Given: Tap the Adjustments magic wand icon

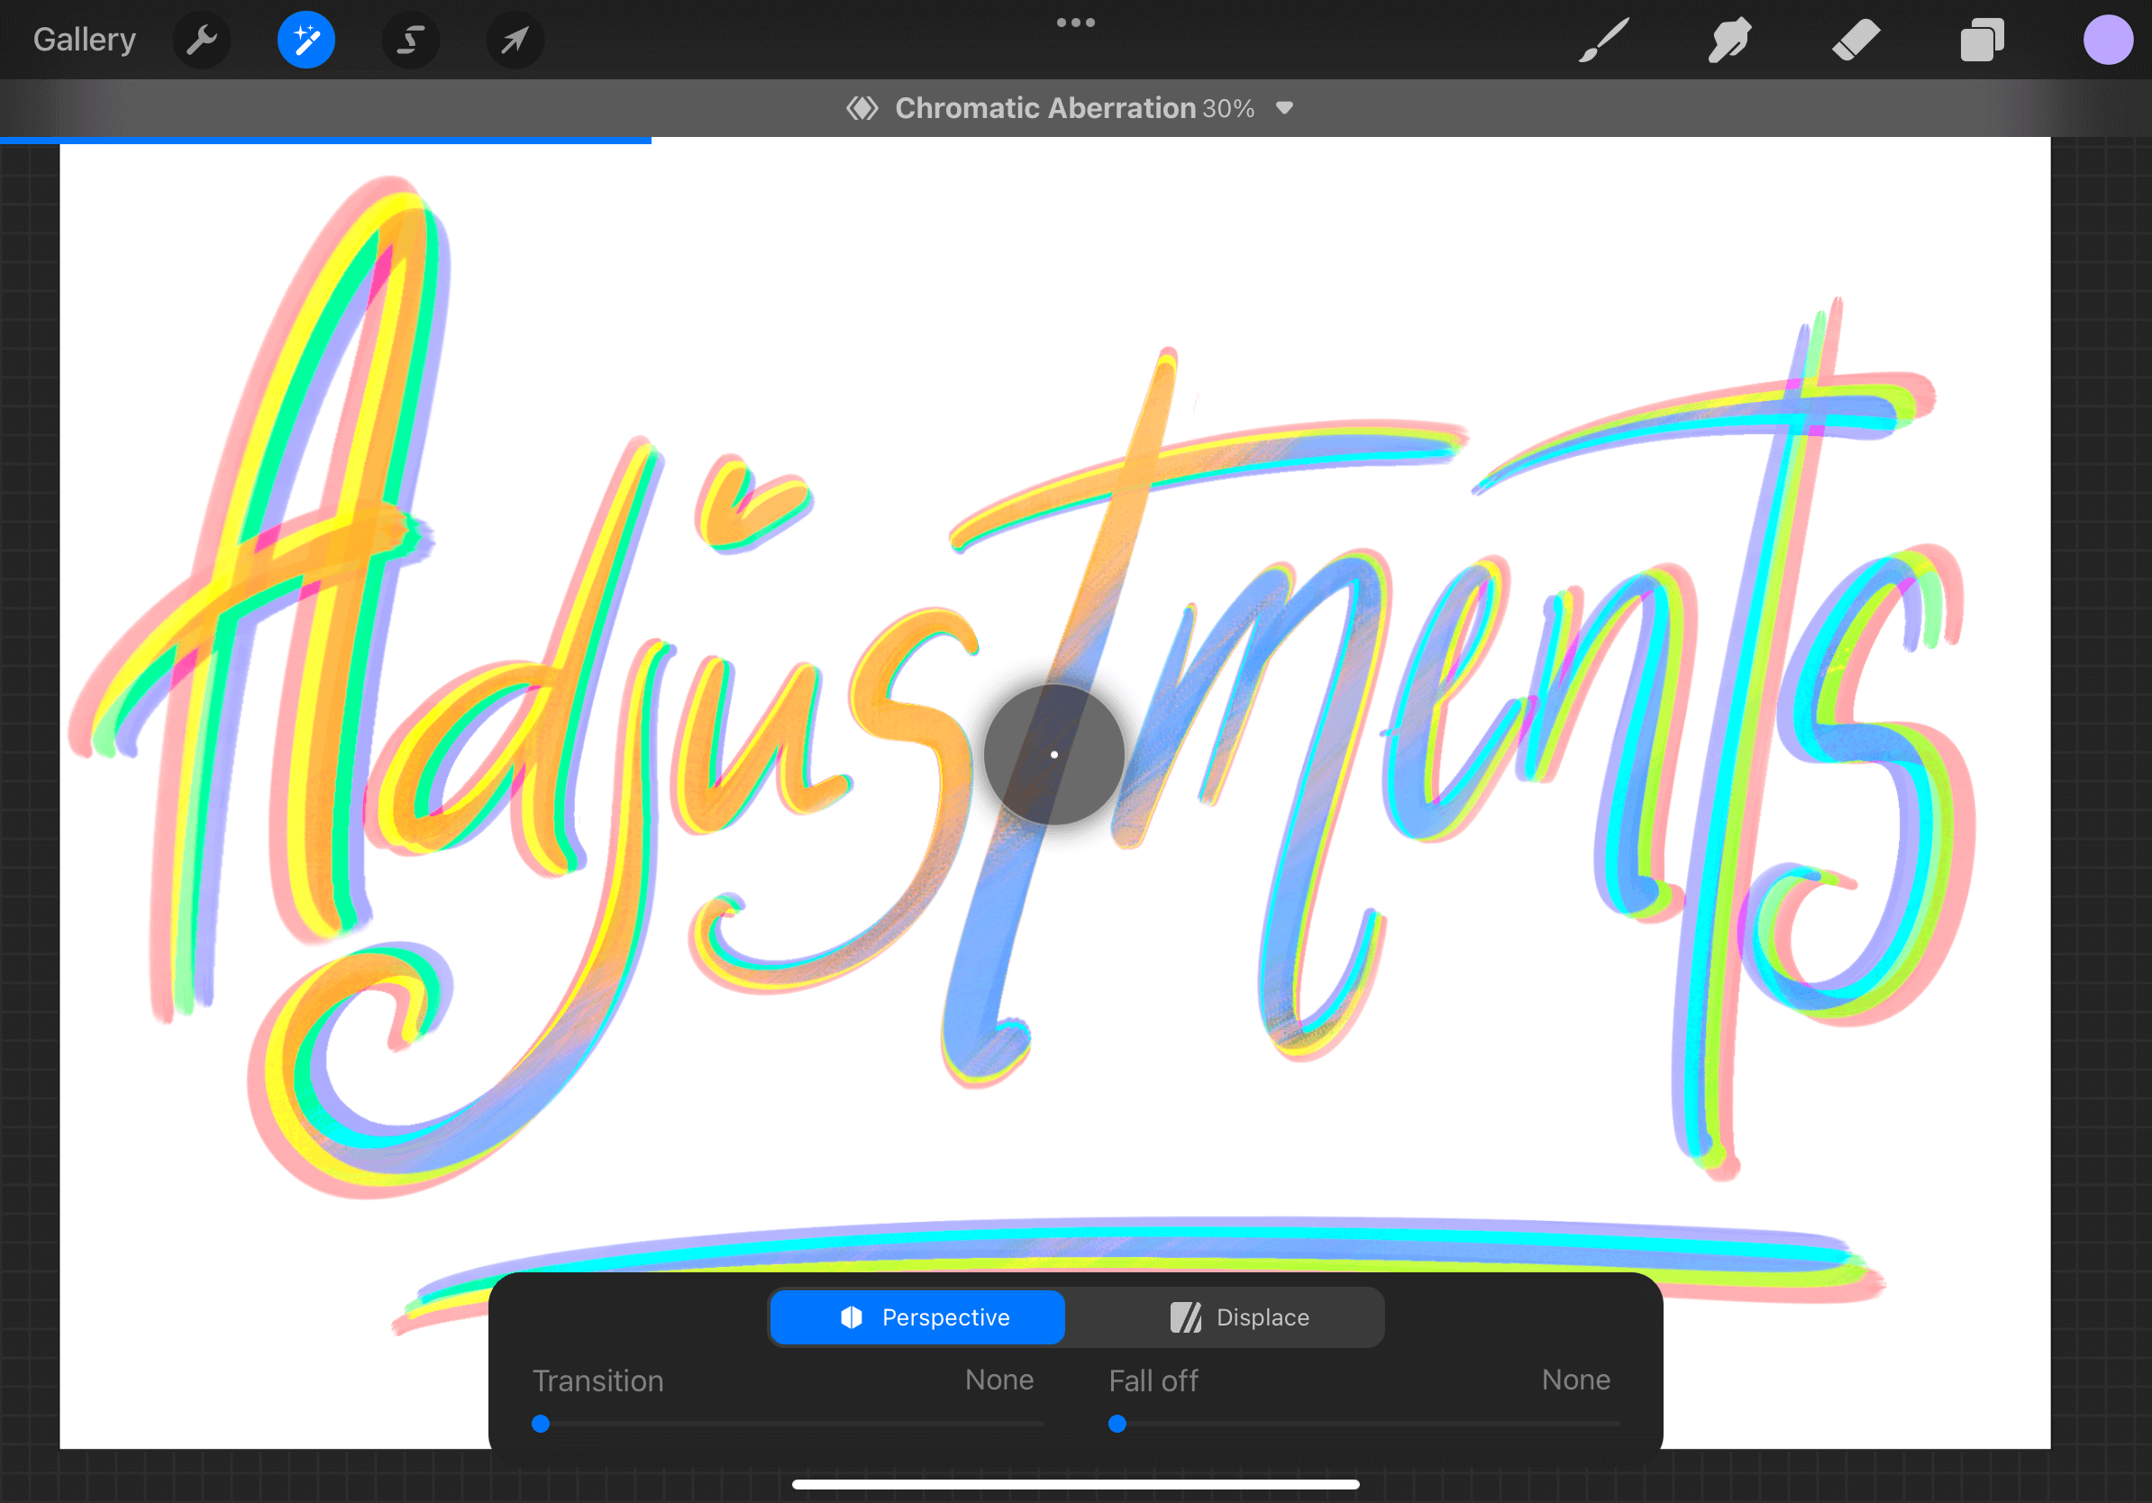Looking at the screenshot, I should tap(305, 41).
